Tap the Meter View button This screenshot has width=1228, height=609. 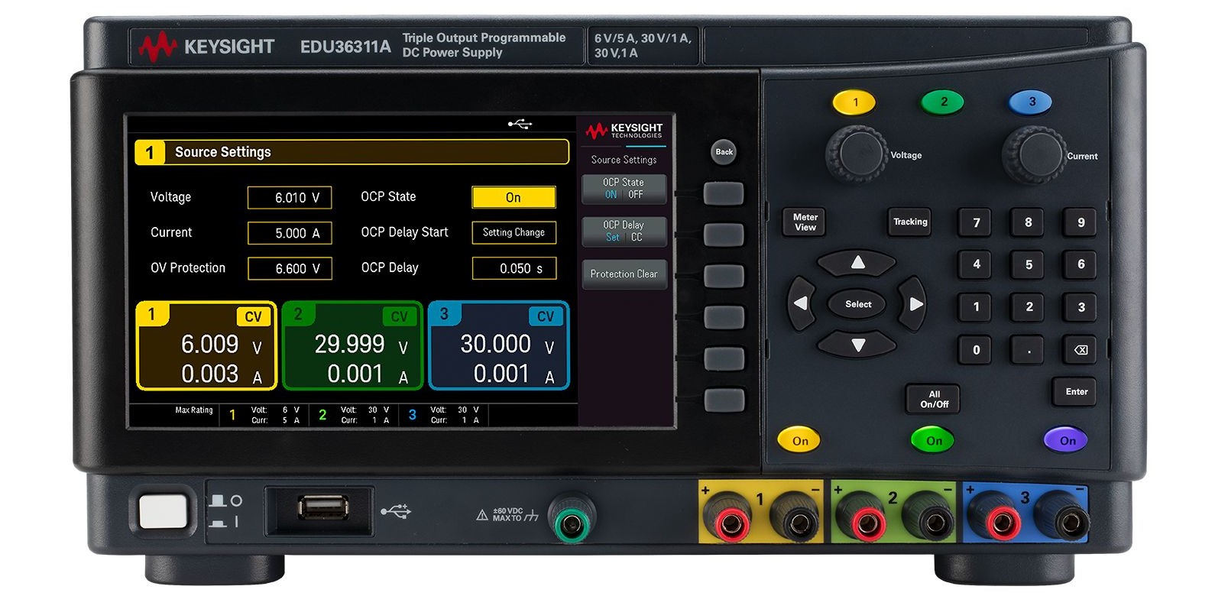click(x=805, y=222)
